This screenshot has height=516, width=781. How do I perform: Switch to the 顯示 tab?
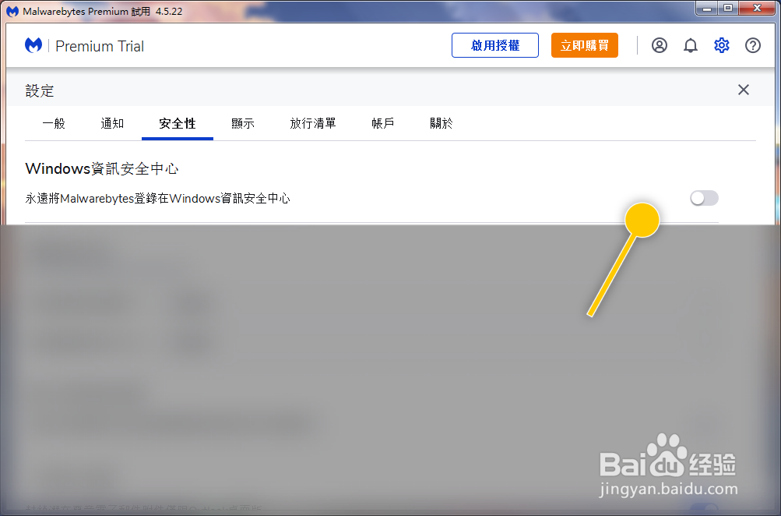click(243, 123)
